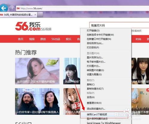
Task: Open the 娱乐 navigation link
Action: click(x=69, y=39)
